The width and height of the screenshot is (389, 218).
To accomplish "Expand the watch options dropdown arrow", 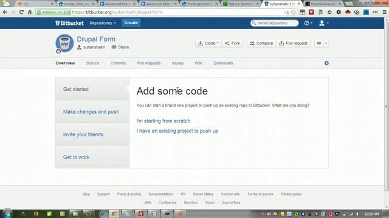I will pyautogui.click(x=326, y=43).
